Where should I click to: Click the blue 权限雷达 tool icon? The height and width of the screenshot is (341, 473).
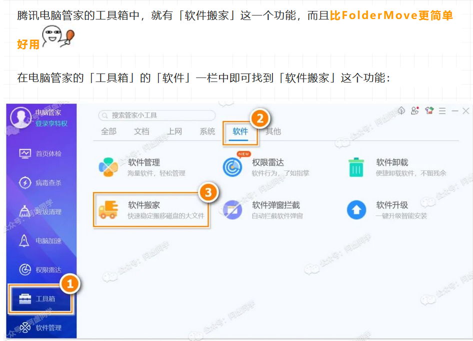pos(232,167)
